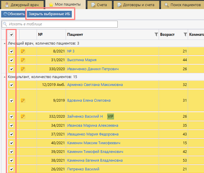Collapse the Лечащий врач group
204x173 pixels.
(4, 43)
